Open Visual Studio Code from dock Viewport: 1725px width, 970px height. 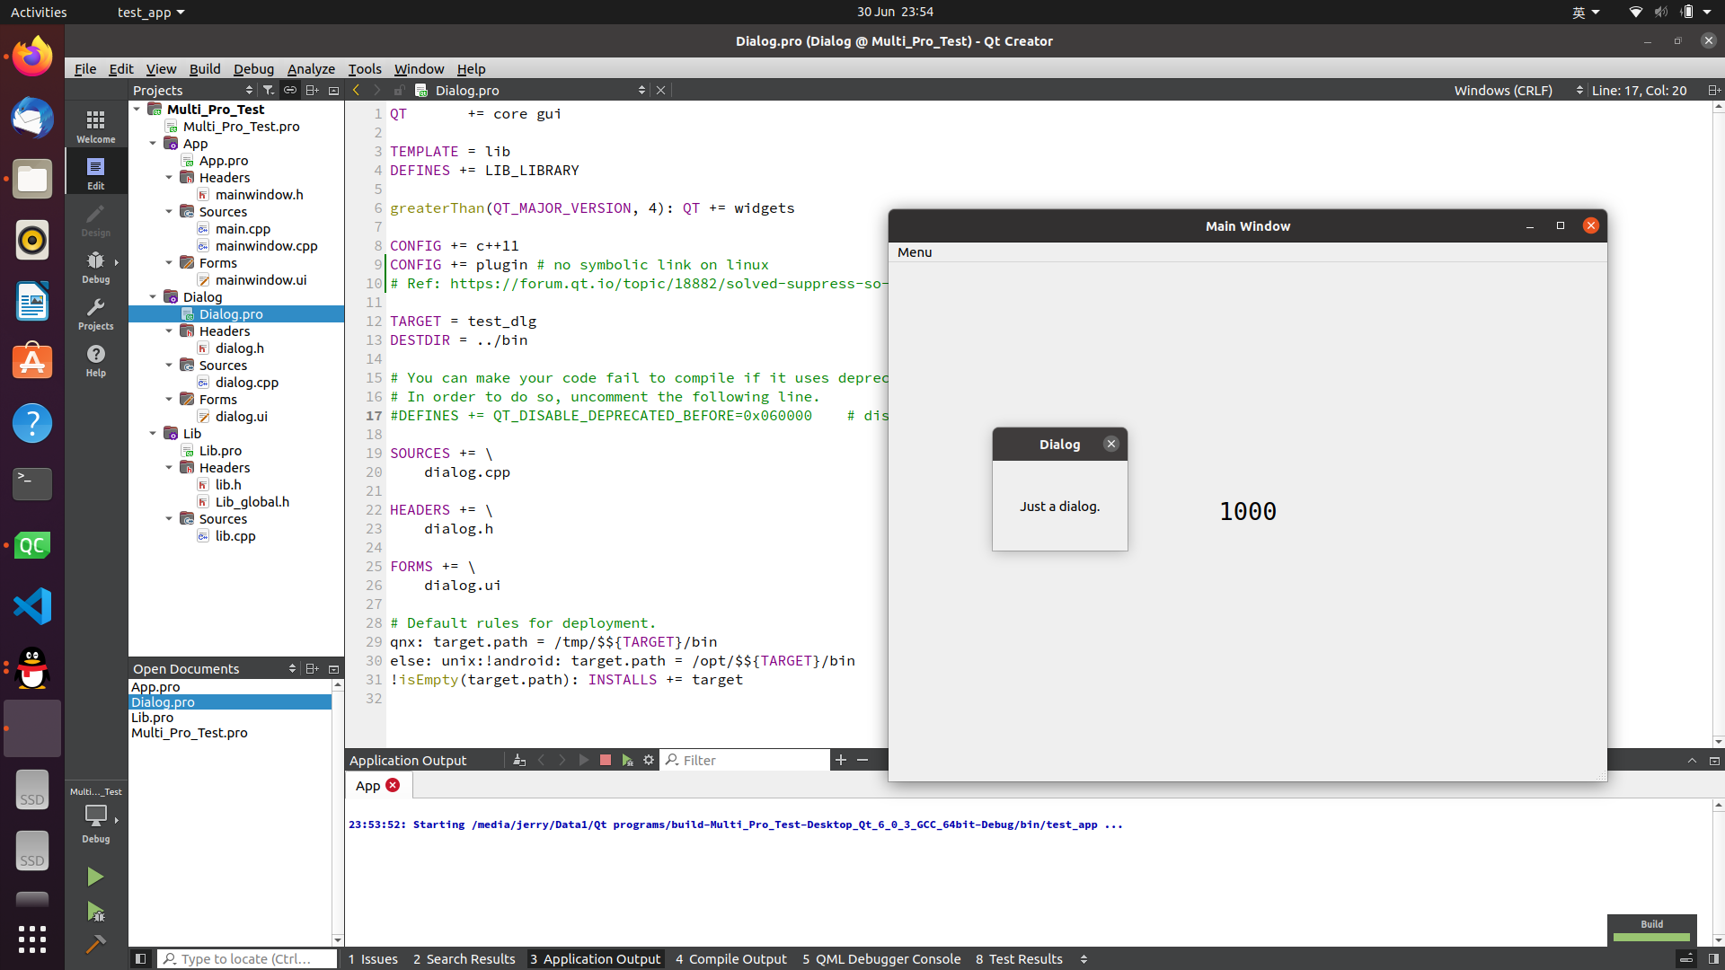click(32, 606)
